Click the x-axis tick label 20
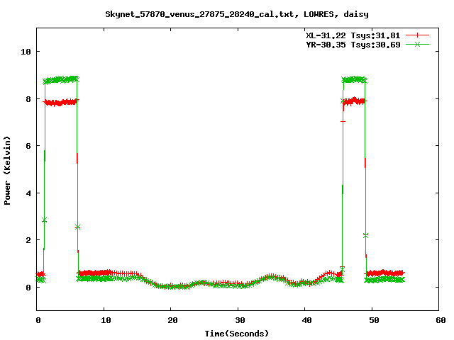Screen dimensions: 454x340 (172, 320)
